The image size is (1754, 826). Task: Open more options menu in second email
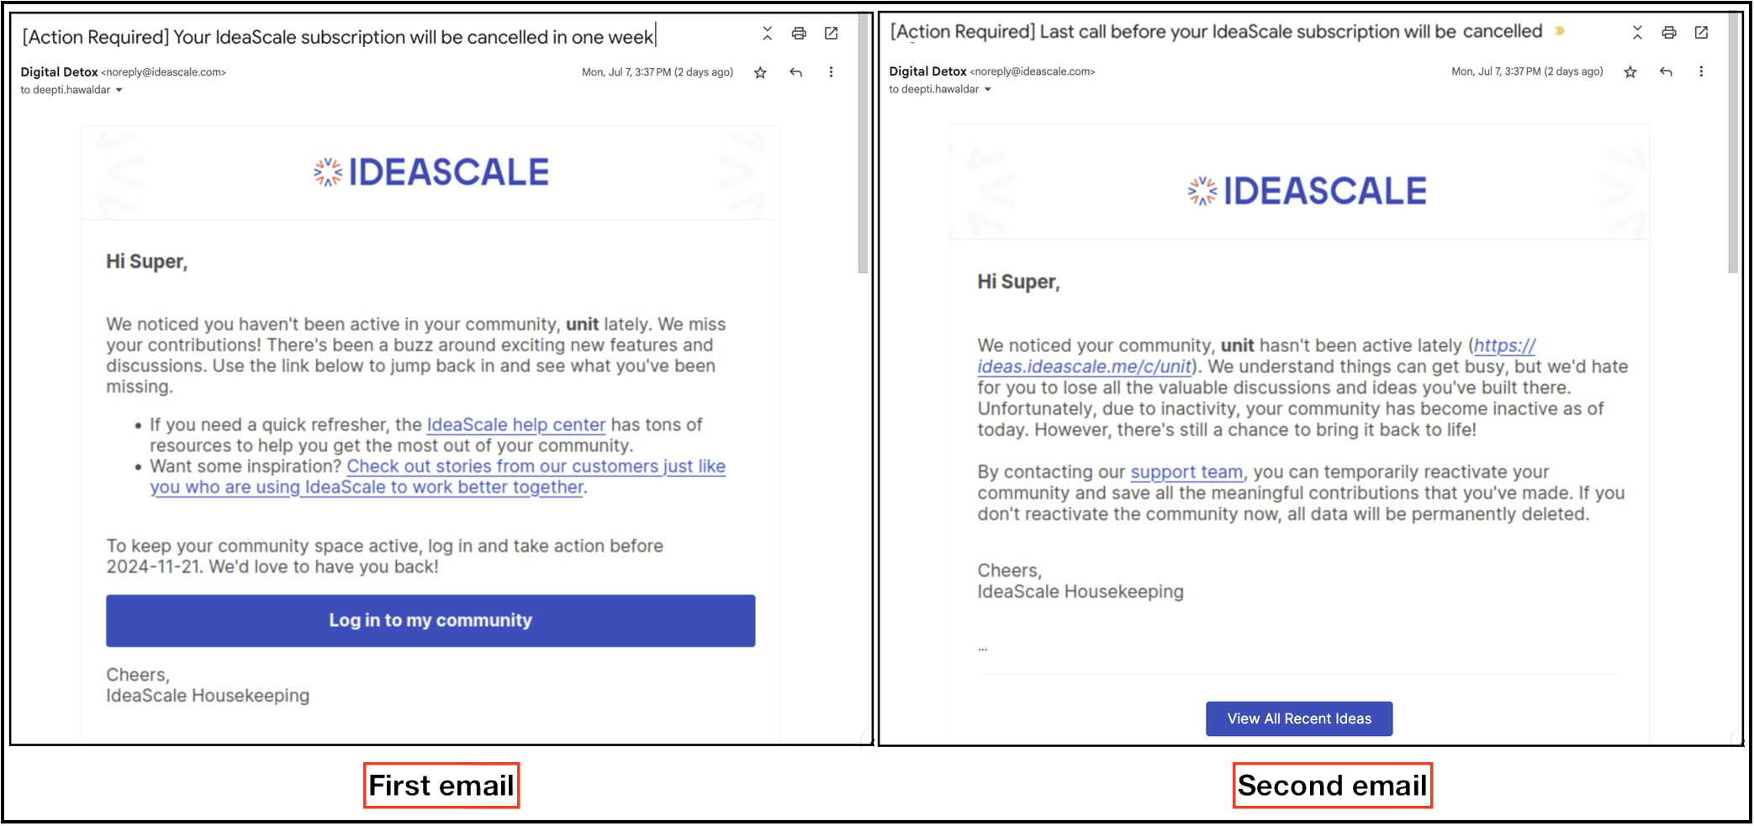(x=1701, y=71)
